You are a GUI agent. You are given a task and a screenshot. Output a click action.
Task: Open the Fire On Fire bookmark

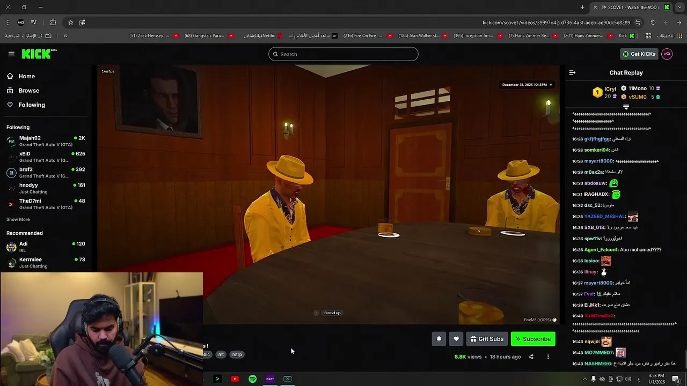[367, 36]
